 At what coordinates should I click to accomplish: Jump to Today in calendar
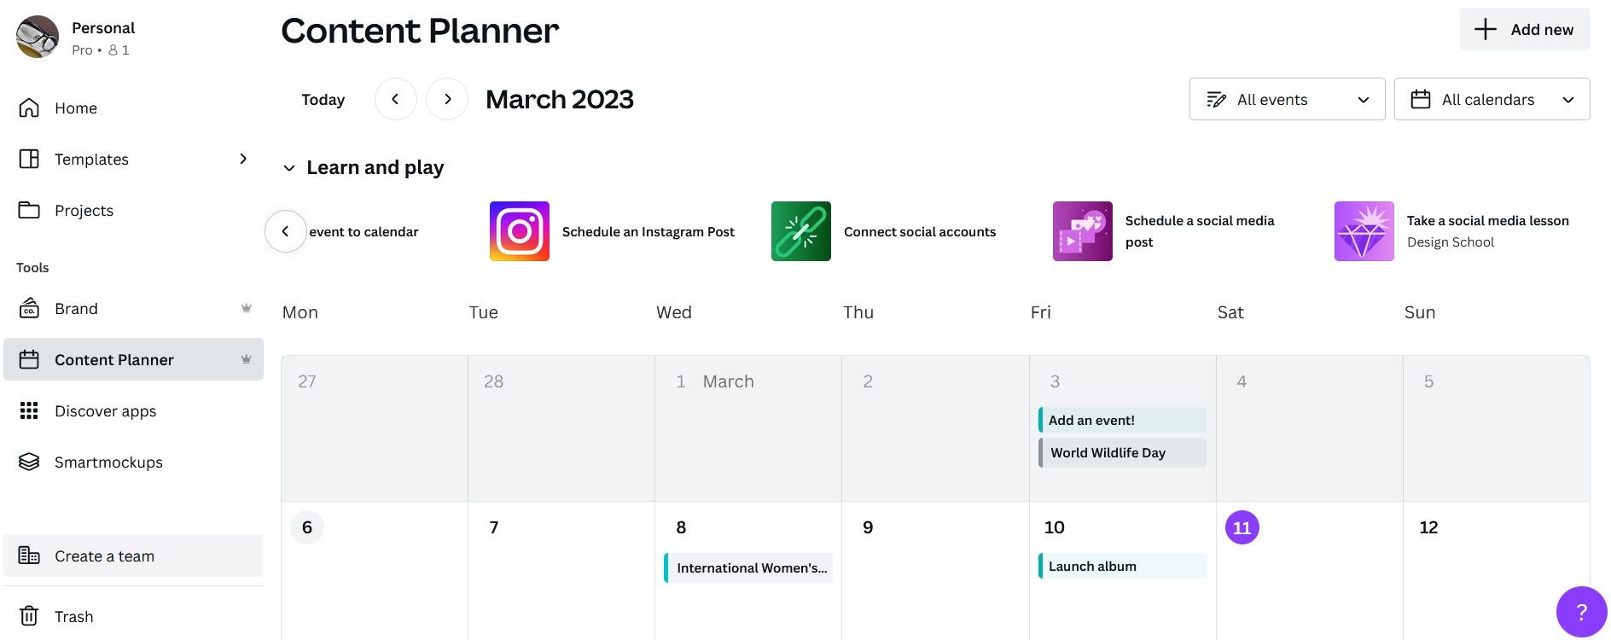pos(323,99)
